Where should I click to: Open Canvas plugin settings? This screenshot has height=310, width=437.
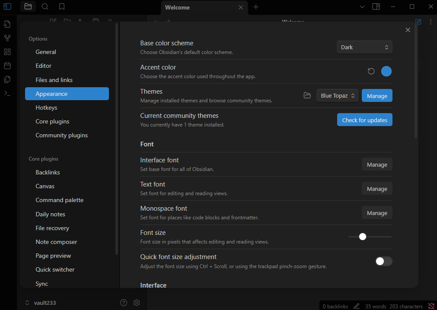67,186
